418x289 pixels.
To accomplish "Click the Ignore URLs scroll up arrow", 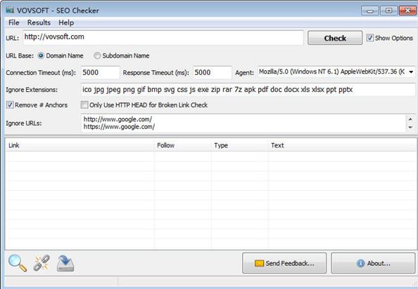I will pos(410,119).
